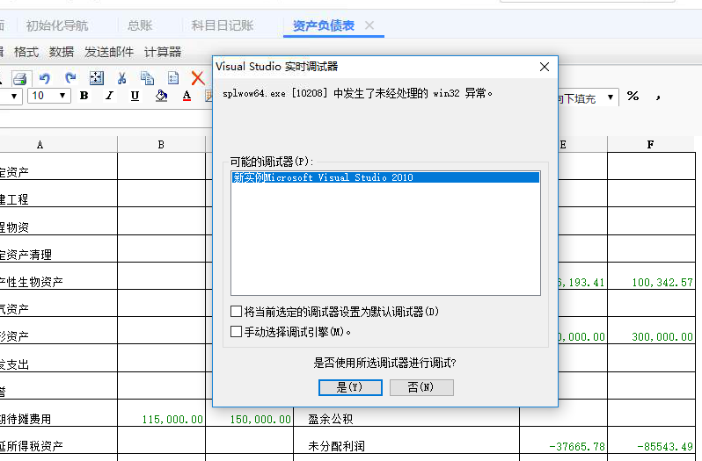Click cell with value -37665.78
This screenshot has width=702, height=461.
tap(563, 440)
